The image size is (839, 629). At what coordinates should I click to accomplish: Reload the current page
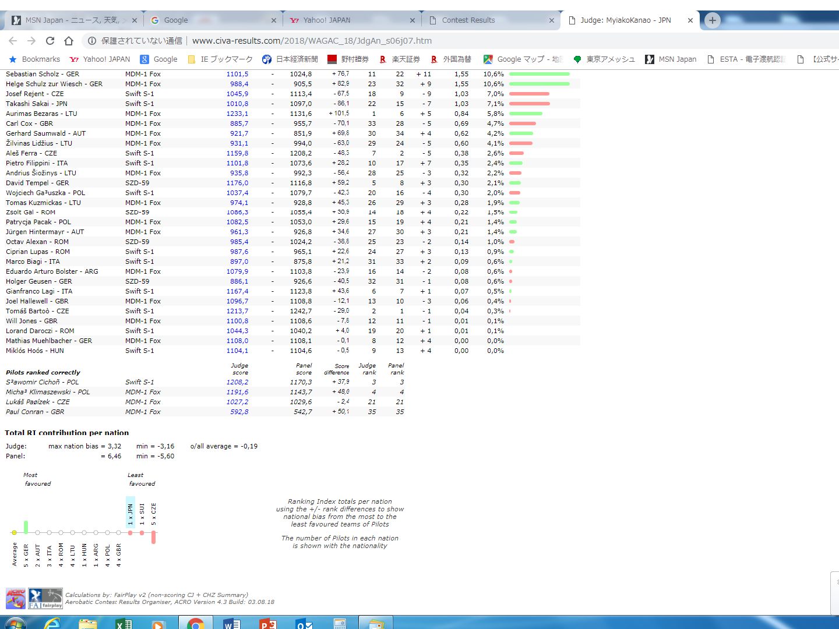pyautogui.click(x=50, y=41)
